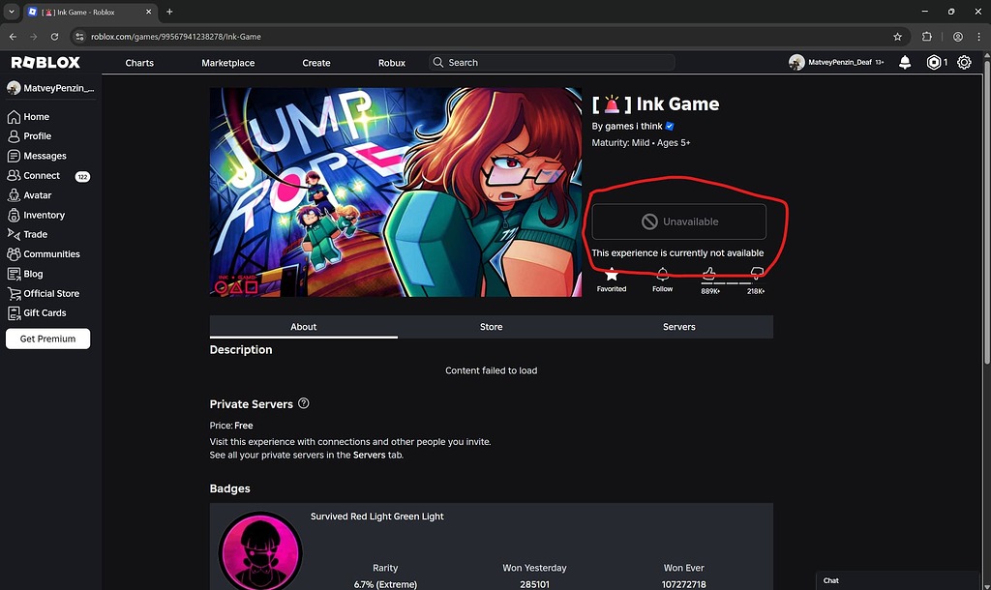Viewport: 991px width, 590px height.
Task: Click the Survived Red Light Green Light badge title
Action: (376, 516)
